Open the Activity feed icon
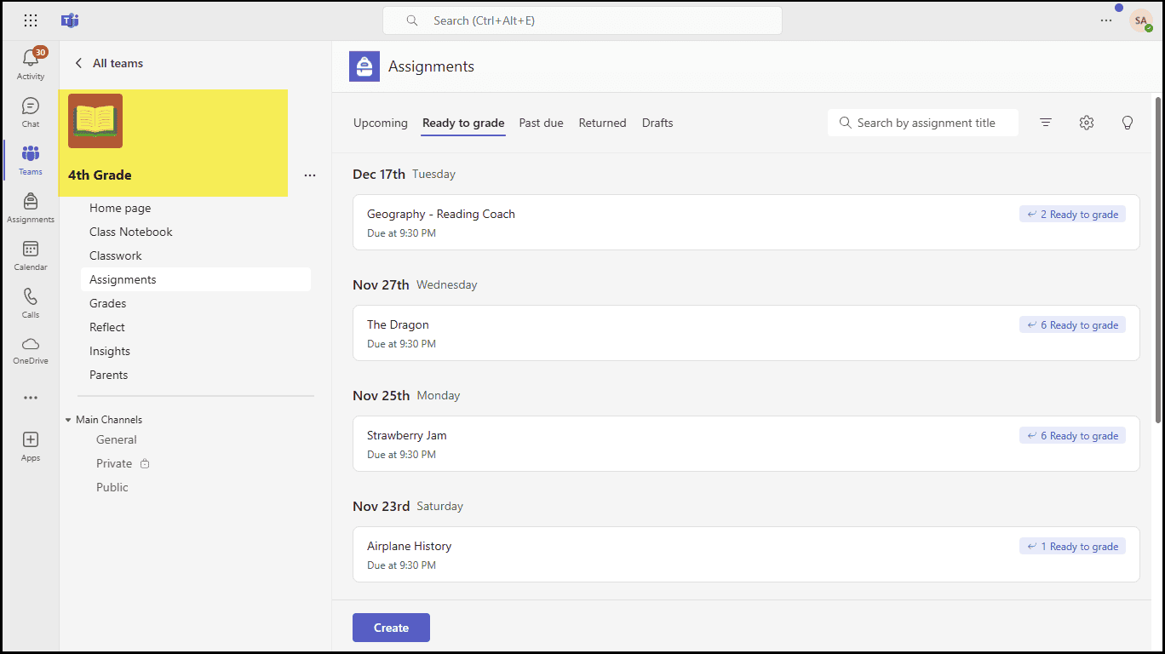This screenshot has height=654, width=1165. pyautogui.click(x=30, y=60)
